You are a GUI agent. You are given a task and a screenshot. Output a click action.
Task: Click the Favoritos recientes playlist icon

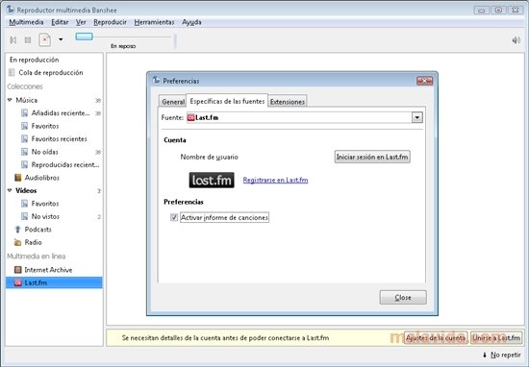point(24,138)
